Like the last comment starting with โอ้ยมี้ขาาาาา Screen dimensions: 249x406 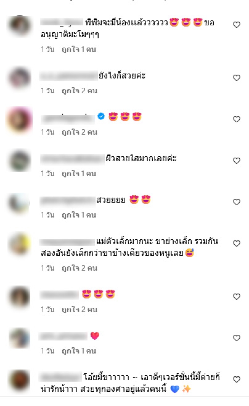click(x=237, y=379)
